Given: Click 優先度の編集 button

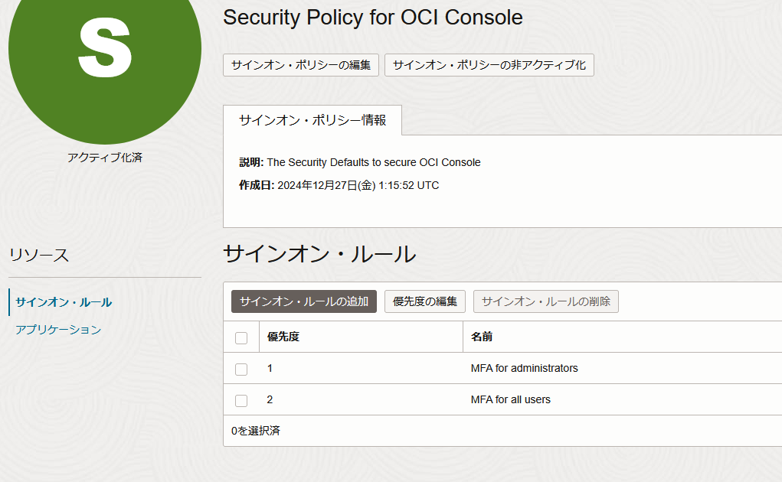Looking at the screenshot, I should pyautogui.click(x=425, y=301).
